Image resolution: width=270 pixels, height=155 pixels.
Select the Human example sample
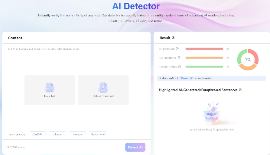coord(77,134)
